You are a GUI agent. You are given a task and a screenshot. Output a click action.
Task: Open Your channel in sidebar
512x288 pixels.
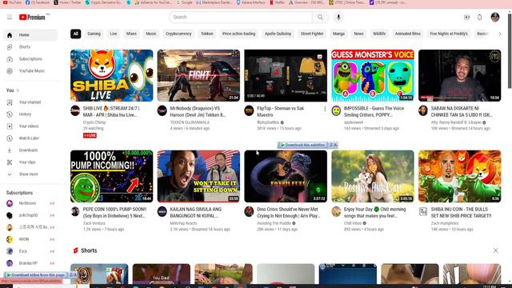tap(30, 102)
